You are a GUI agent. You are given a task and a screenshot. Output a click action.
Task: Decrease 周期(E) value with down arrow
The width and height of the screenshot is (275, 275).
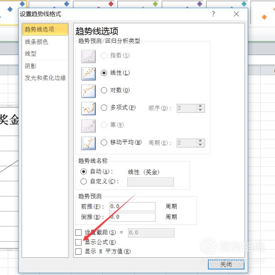click(200, 145)
